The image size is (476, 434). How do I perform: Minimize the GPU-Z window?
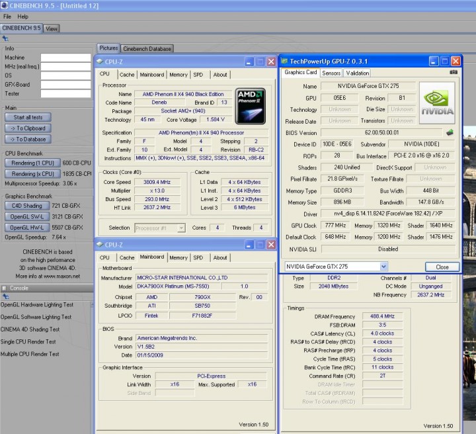434,62
